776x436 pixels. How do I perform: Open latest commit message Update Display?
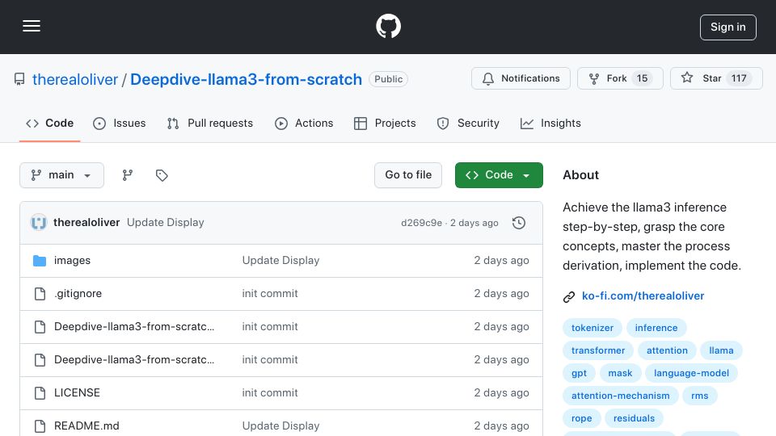(165, 223)
